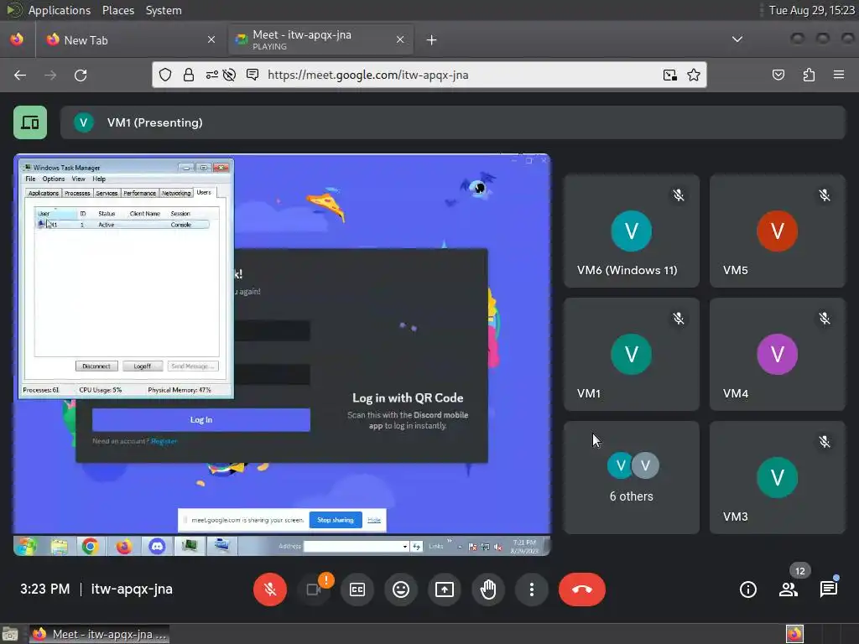Viewport: 859px width, 644px height.
Task: Click the Disconnect button in Task Manager
Action: (96, 366)
